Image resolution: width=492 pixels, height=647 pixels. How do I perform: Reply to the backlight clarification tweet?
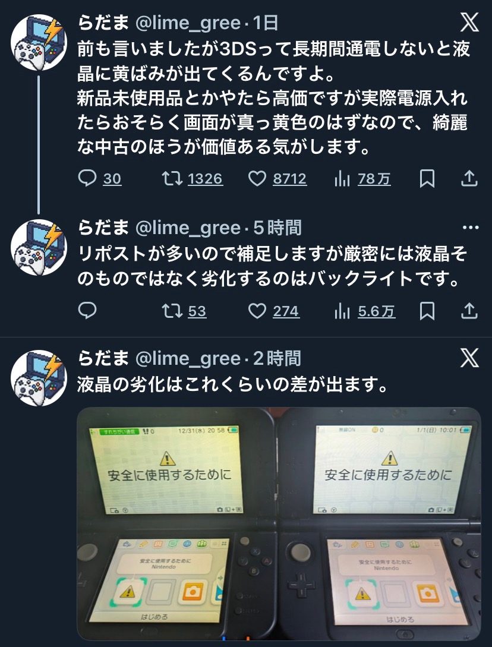point(87,311)
